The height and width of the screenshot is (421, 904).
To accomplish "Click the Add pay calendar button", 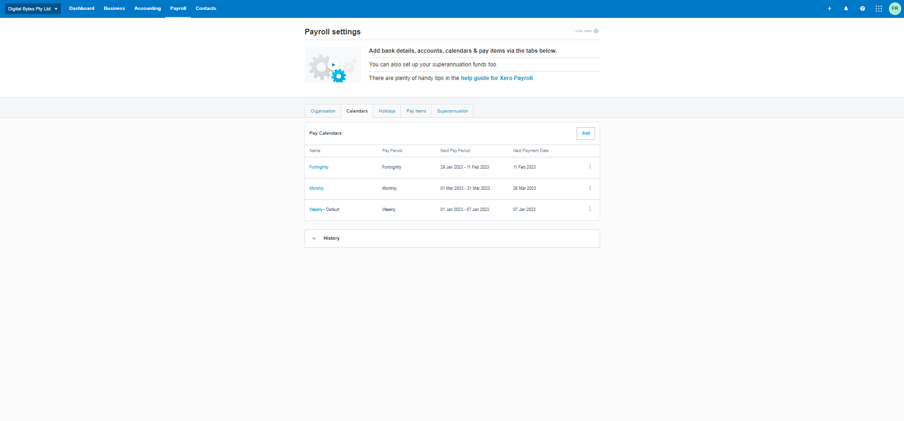I will [x=586, y=133].
